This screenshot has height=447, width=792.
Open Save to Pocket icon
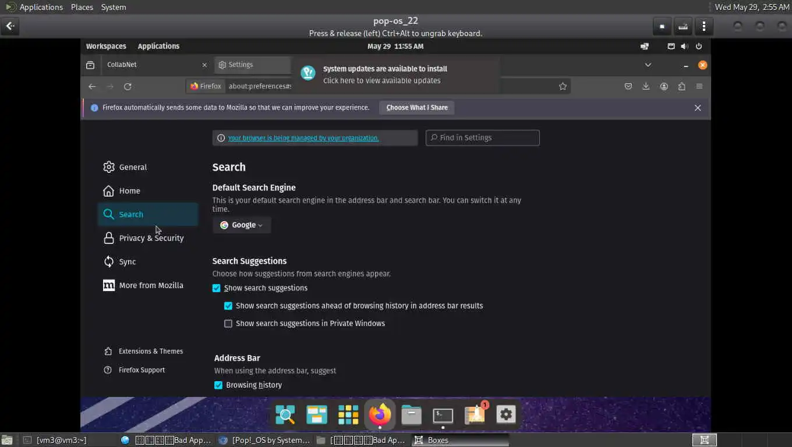click(628, 86)
